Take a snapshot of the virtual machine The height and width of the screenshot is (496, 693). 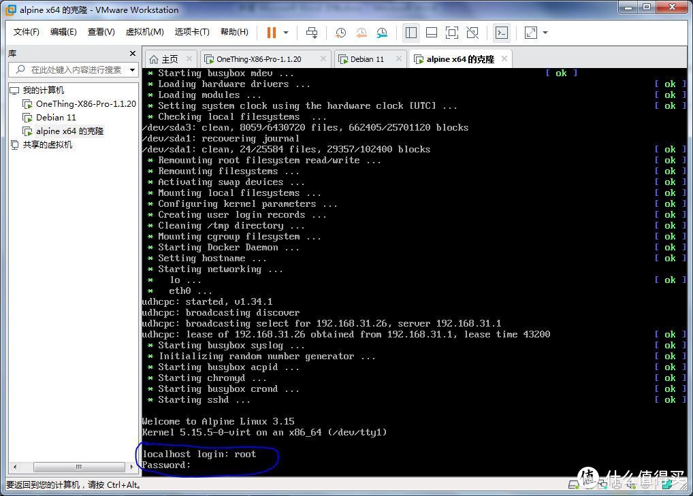[340, 33]
